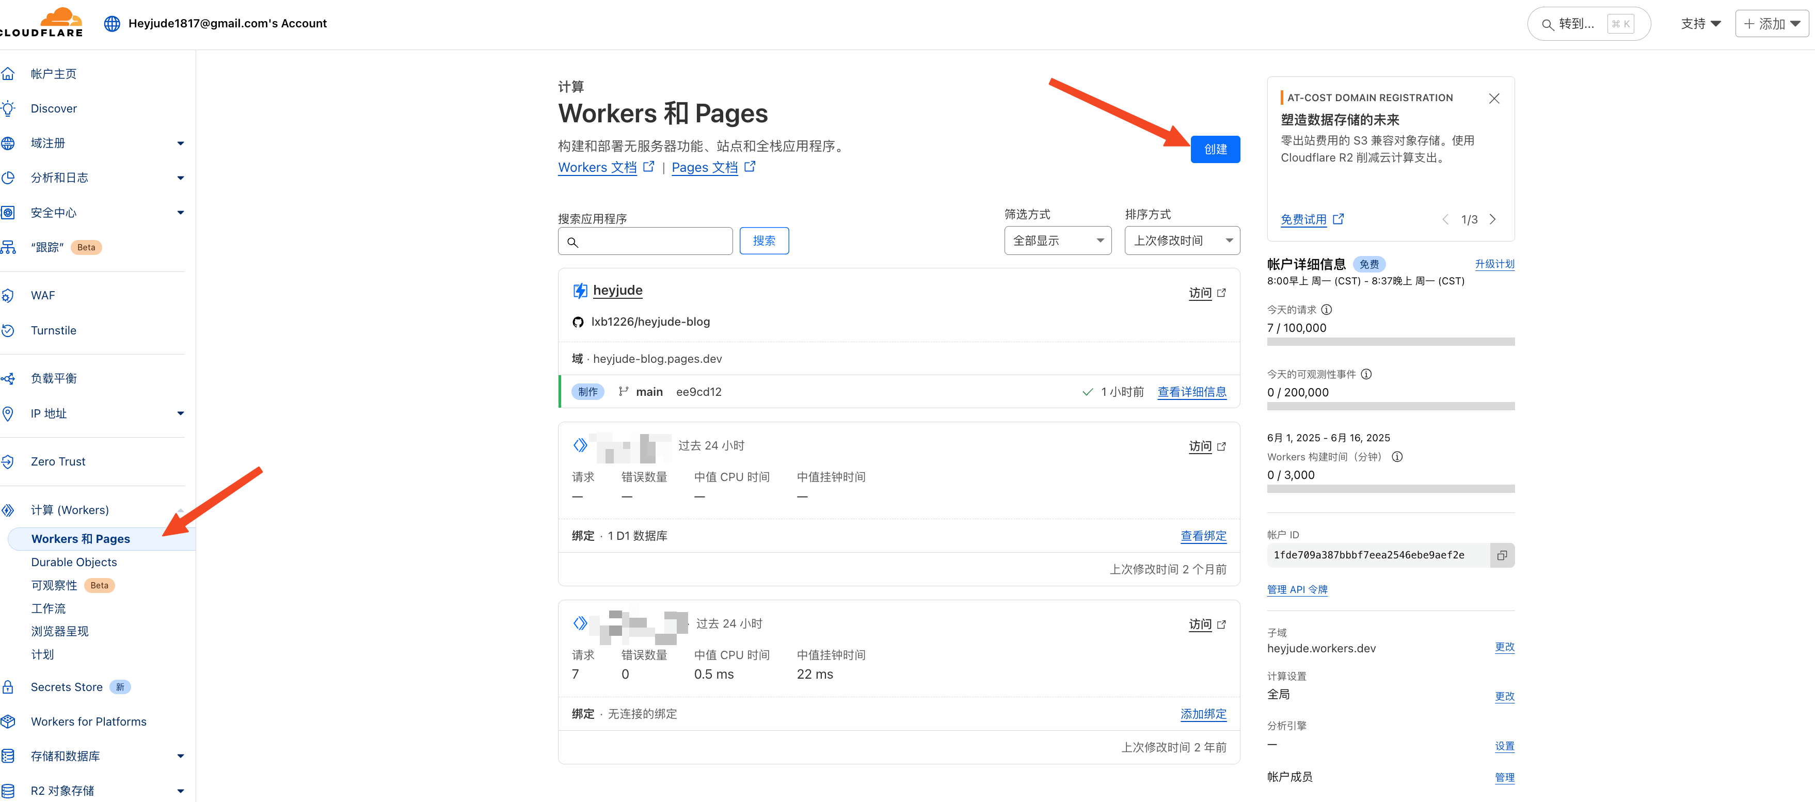Click the globe icon beside account name
The height and width of the screenshot is (802, 1815).
click(x=112, y=23)
